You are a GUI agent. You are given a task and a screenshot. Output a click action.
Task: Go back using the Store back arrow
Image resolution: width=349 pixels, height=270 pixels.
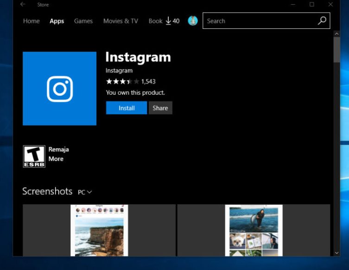(x=23, y=4)
